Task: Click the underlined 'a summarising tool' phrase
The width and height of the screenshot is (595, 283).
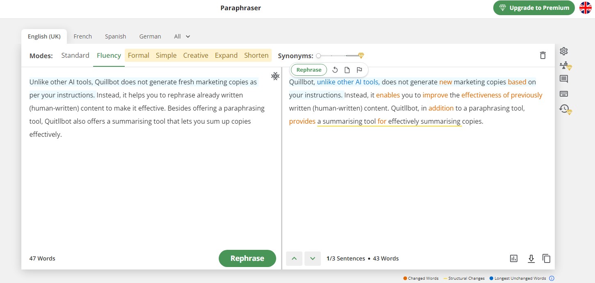Action: click(346, 121)
